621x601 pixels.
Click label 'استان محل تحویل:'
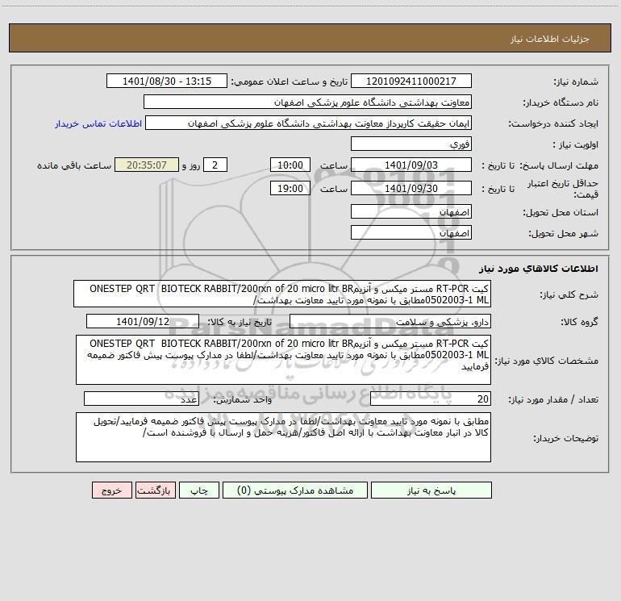tap(561, 213)
